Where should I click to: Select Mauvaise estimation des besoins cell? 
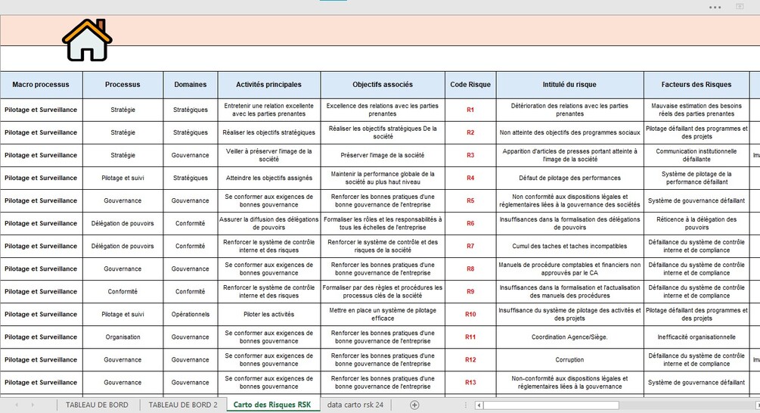coord(696,110)
